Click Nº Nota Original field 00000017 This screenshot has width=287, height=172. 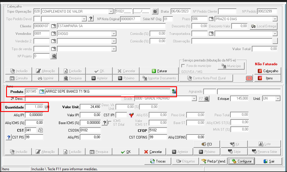(x=130, y=19)
